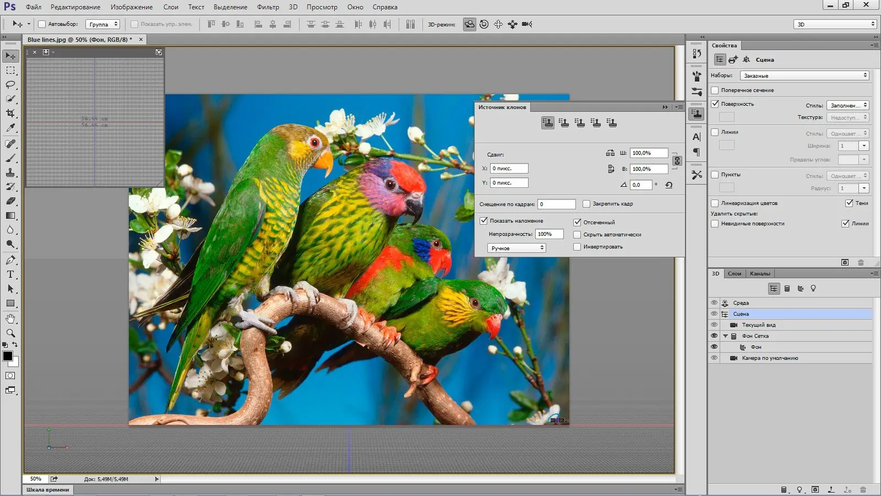Viewport: 881px width, 496px height.
Task: Open the Фильтр menu
Action: coord(268,7)
